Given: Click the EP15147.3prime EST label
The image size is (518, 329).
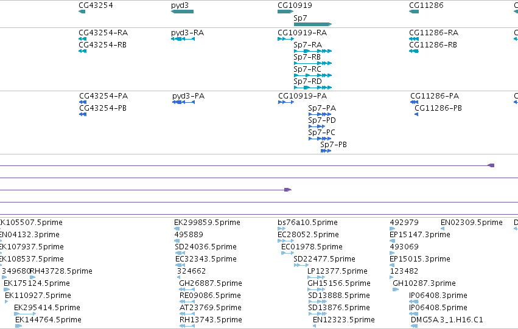Looking at the screenshot, I should pyautogui.click(x=420, y=235).
